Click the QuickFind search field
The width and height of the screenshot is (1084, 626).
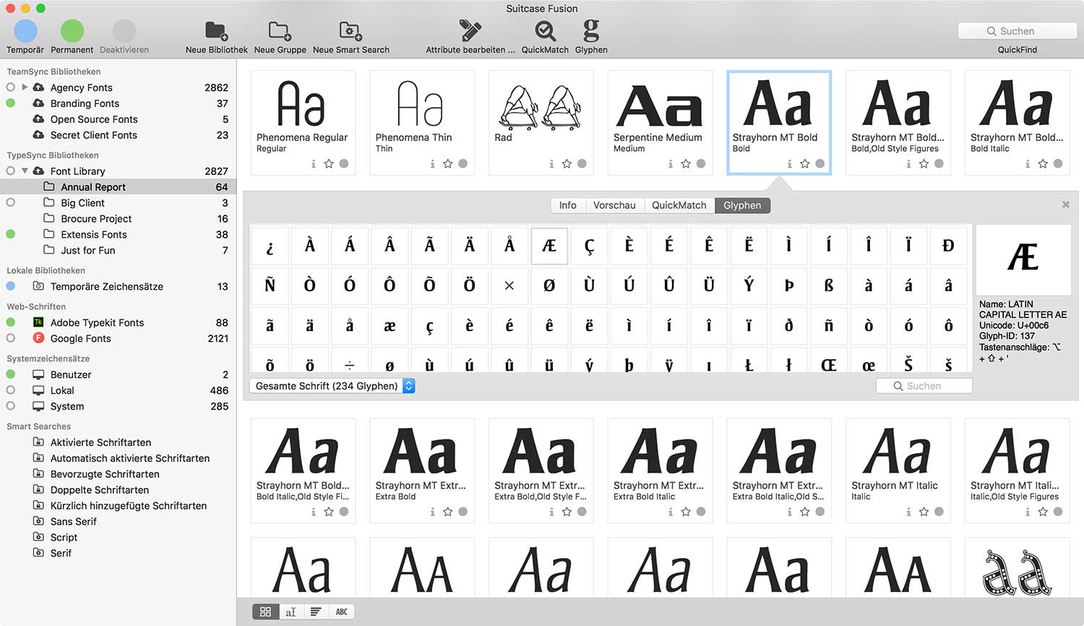pyautogui.click(x=1017, y=31)
